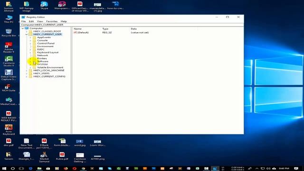Select the WEB BASED RESULT PU... file

click(x=9, y=116)
